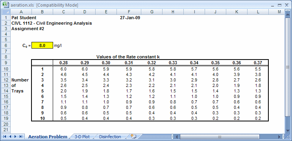Click the rate constant header 0.30
Screen dimensions: 292x141
click(x=106, y=63)
